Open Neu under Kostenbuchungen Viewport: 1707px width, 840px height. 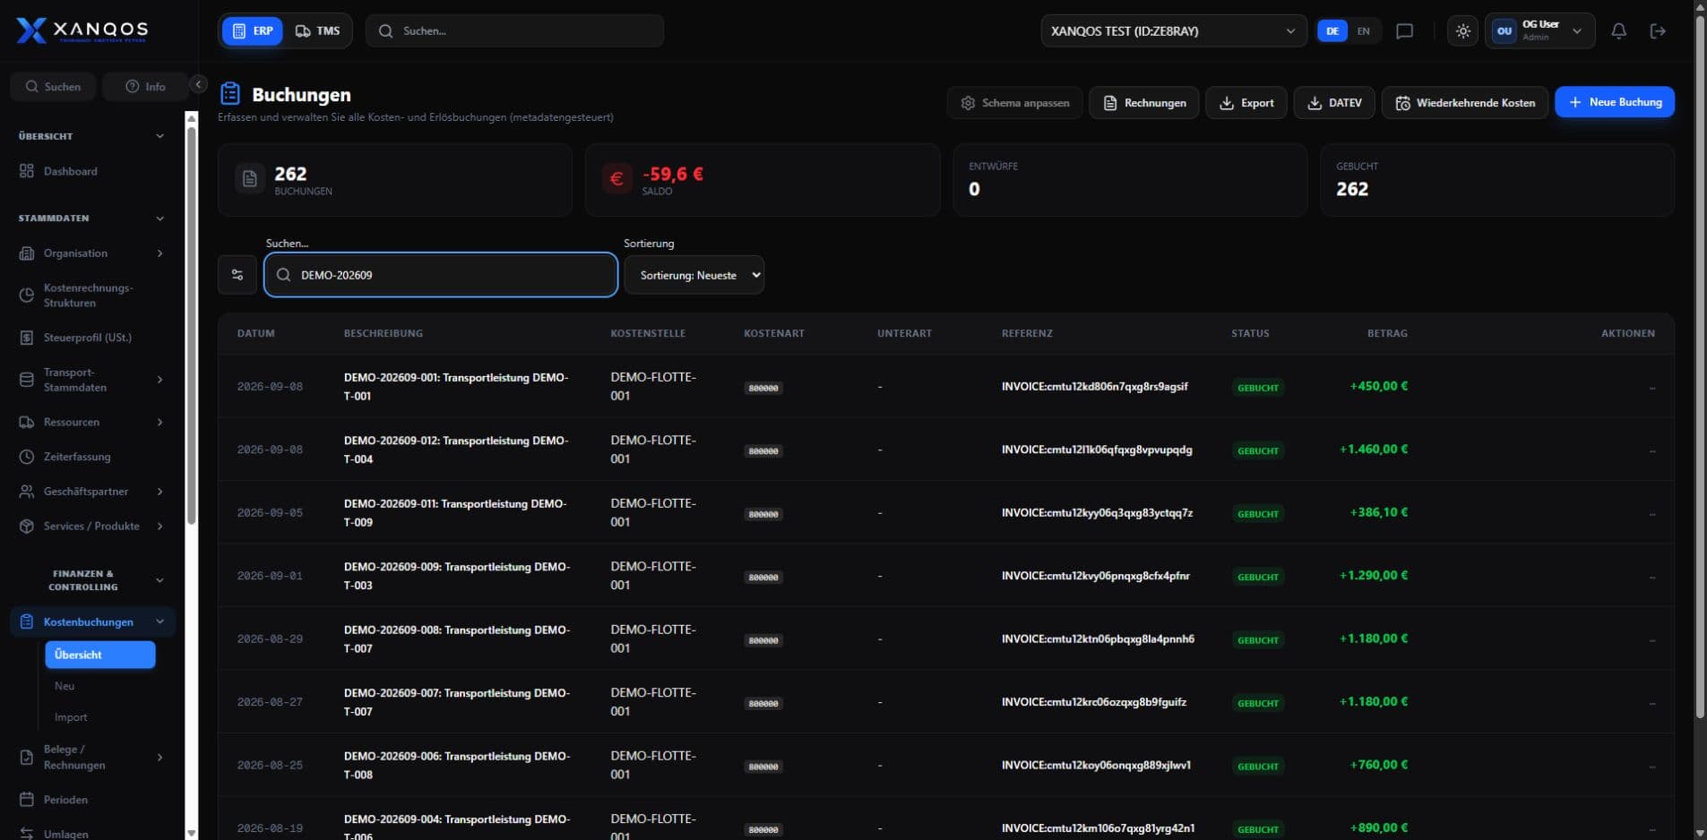pyautogui.click(x=65, y=686)
